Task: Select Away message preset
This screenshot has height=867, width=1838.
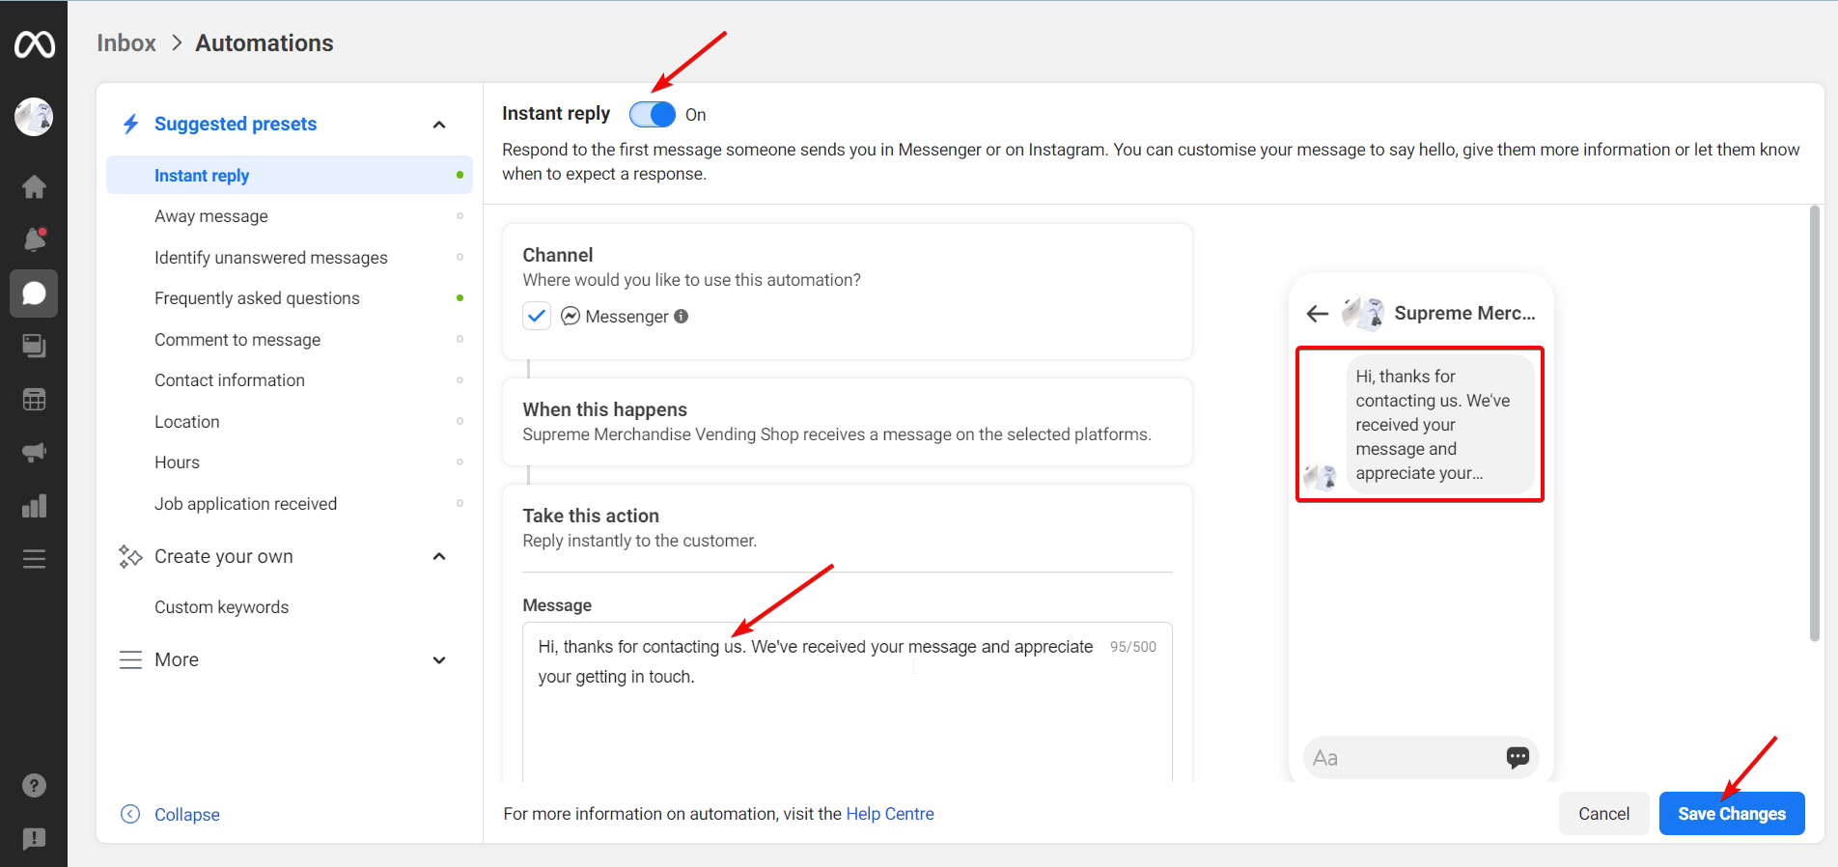Action: tap(290, 216)
